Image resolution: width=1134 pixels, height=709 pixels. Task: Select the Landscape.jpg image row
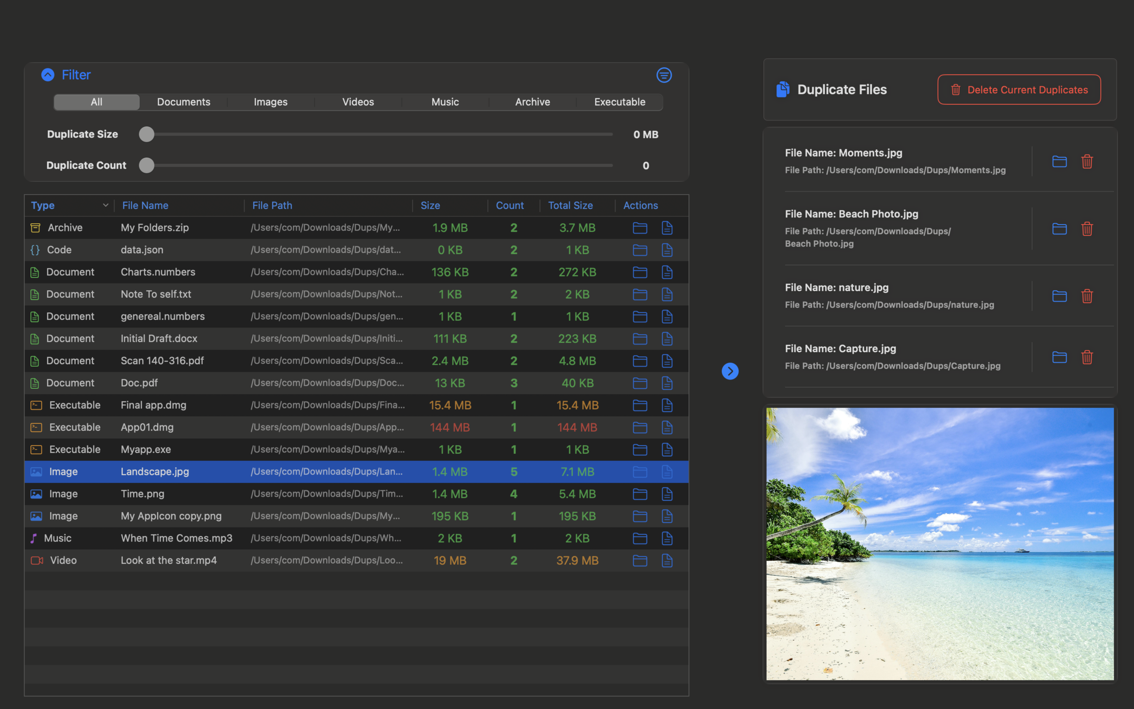[x=357, y=472]
